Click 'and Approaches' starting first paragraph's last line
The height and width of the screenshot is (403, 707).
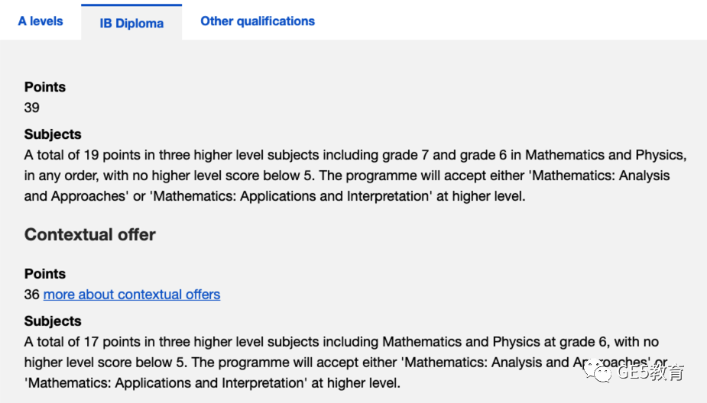point(76,196)
